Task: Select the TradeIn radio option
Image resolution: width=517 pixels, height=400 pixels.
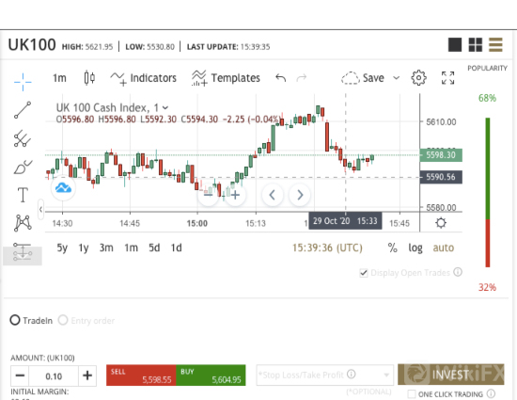Action: pyautogui.click(x=15, y=320)
